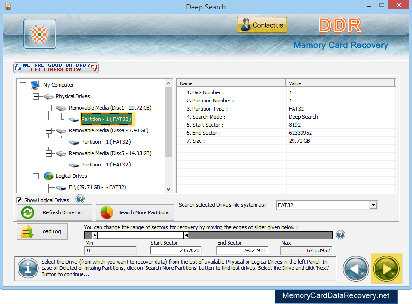The height and width of the screenshot is (304, 412).
Task: Click the Disk1 29.72 GB drive icon
Action: coord(61,108)
